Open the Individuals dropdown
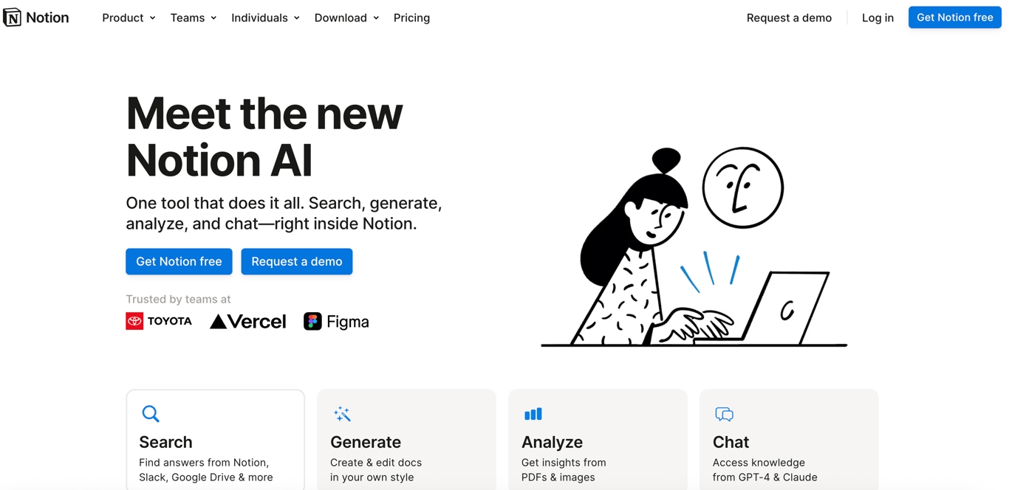The image size is (1009, 490). pyautogui.click(x=265, y=18)
